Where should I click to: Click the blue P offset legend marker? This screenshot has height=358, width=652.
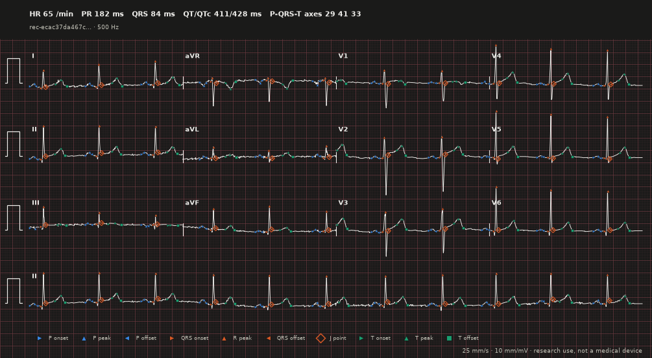click(127, 338)
